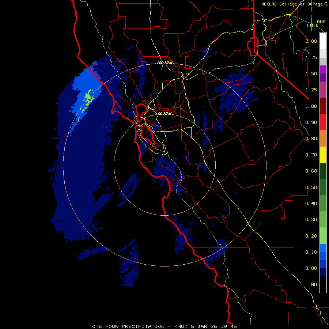Click the '0.70' legend value

click(311, 155)
